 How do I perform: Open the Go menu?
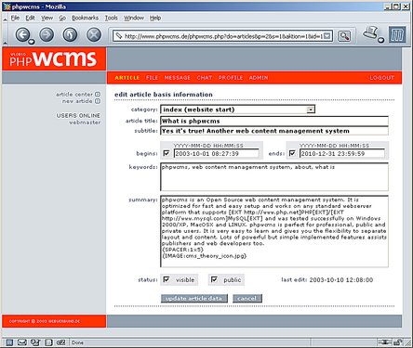click(x=62, y=18)
